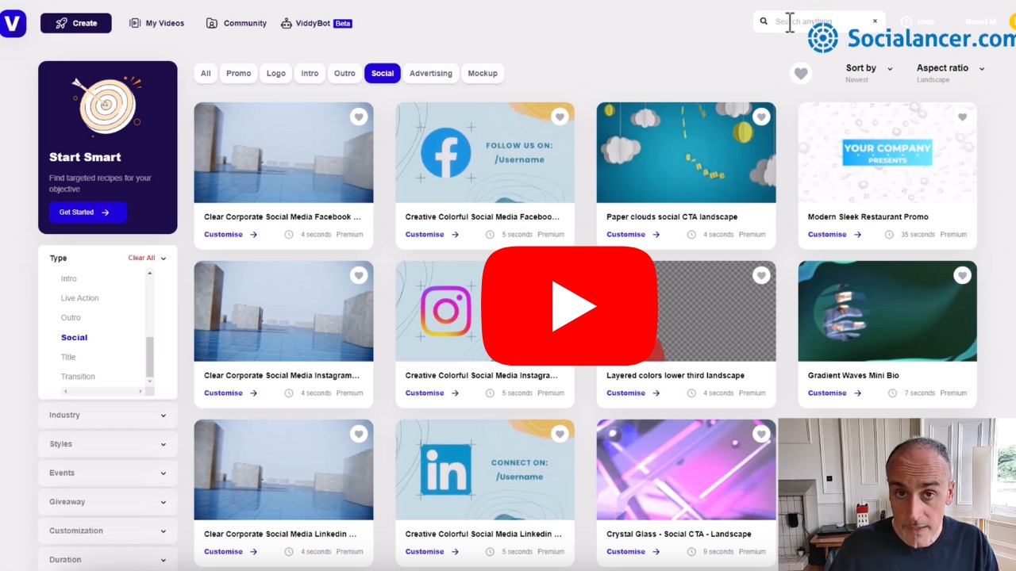Expand the Giveaway filter

(108, 501)
